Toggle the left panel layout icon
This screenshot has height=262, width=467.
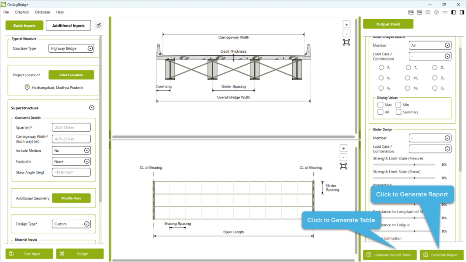[453, 12]
